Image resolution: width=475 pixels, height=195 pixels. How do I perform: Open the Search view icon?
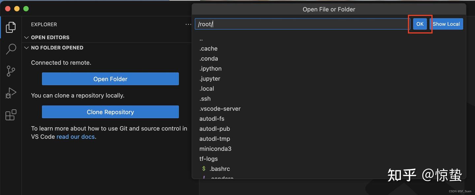point(11,49)
